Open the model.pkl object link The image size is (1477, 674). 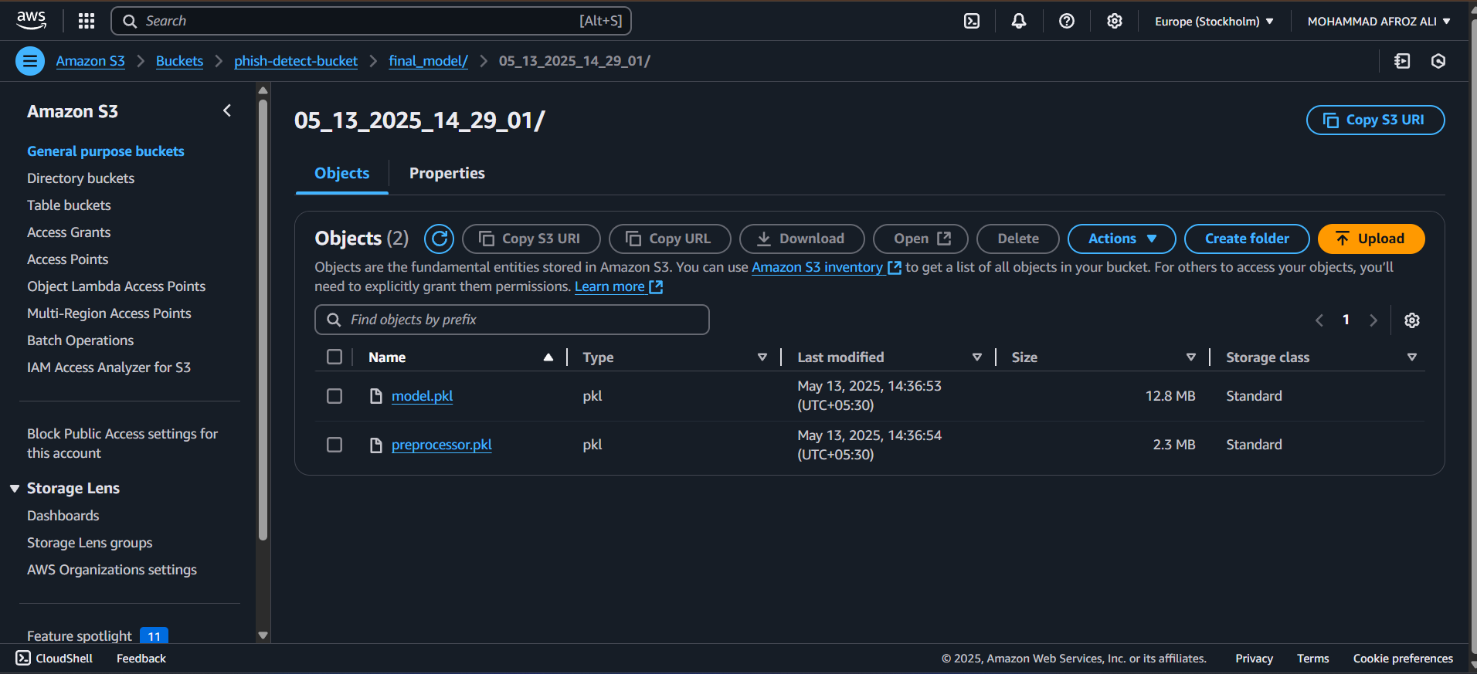pyautogui.click(x=422, y=396)
